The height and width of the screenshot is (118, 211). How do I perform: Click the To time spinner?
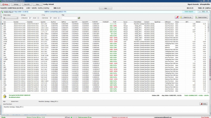pyautogui.click(x=59, y=18)
